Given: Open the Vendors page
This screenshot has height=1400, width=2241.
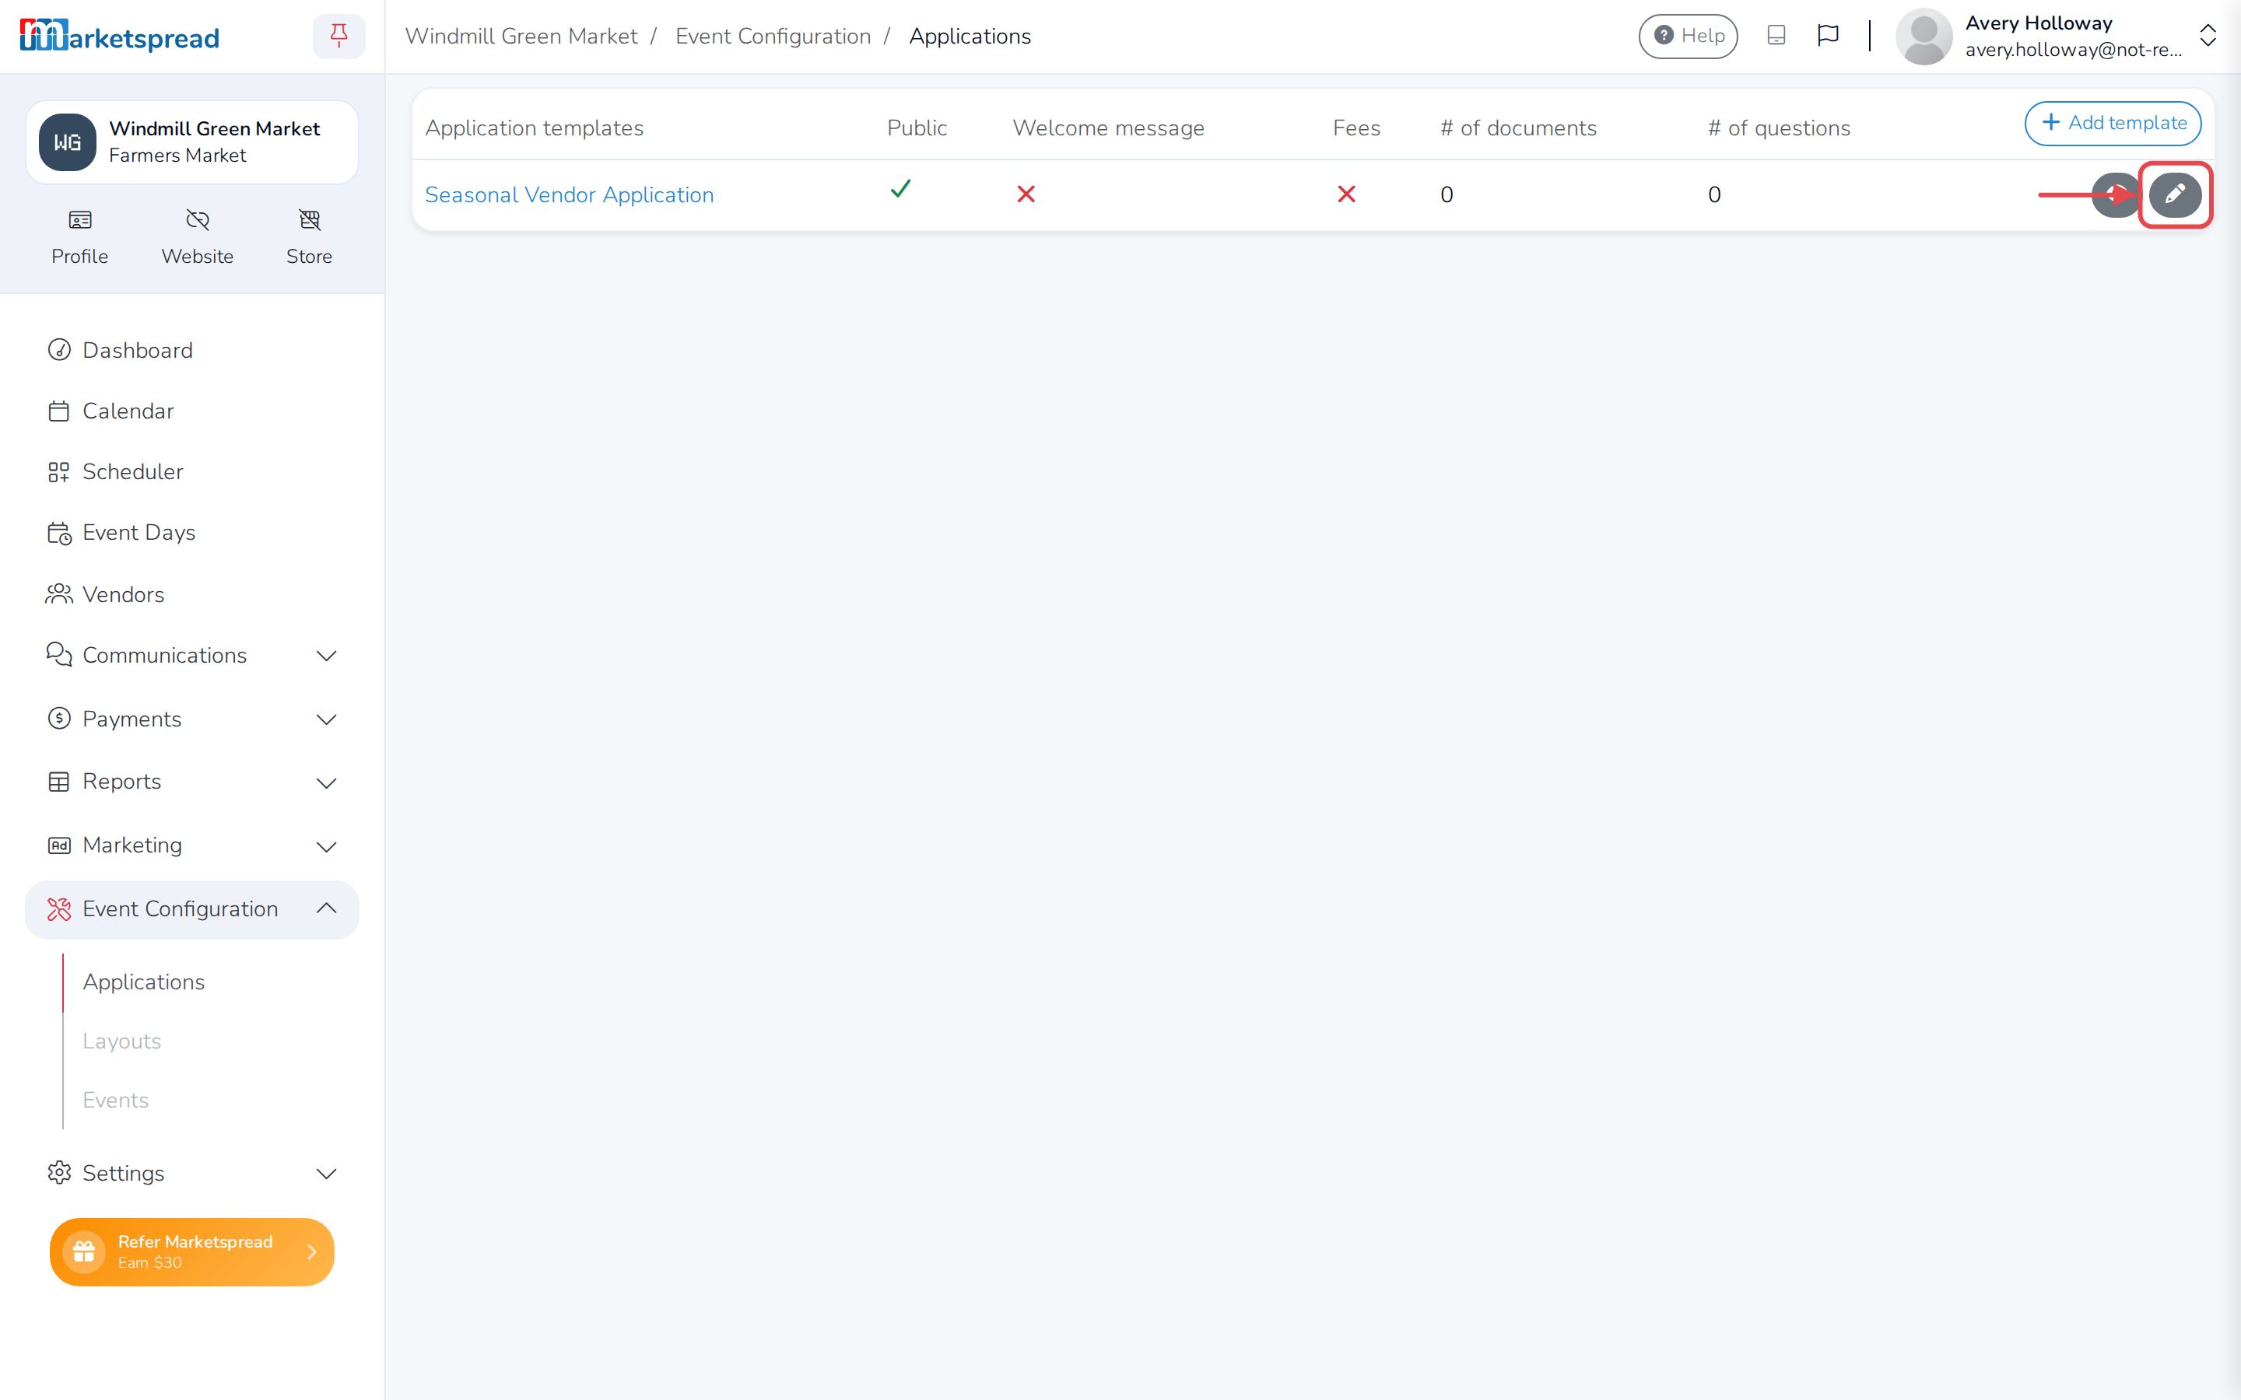Looking at the screenshot, I should [x=191, y=594].
